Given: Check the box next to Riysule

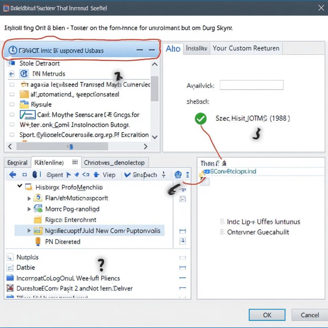Looking at the screenshot, I should [x=12, y=104].
